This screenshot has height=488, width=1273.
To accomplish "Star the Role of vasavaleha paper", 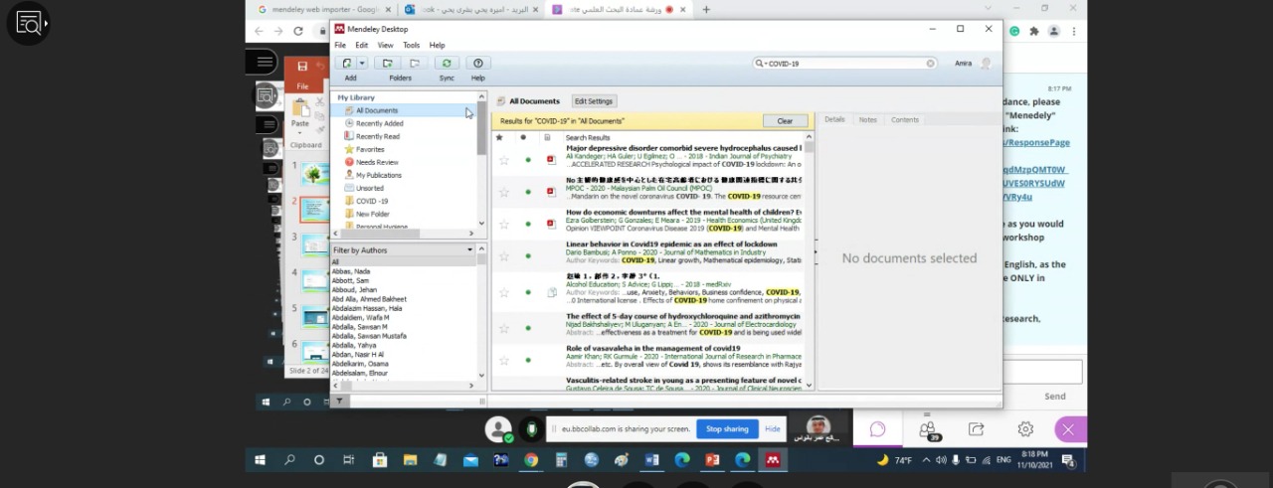I will (x=504, y=360).
